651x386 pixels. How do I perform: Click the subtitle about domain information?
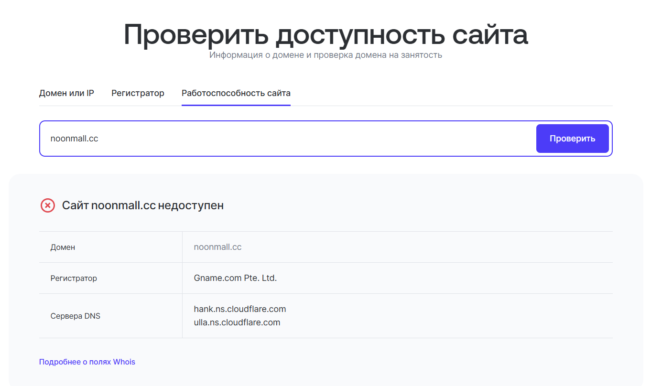(x=325, y=55)
